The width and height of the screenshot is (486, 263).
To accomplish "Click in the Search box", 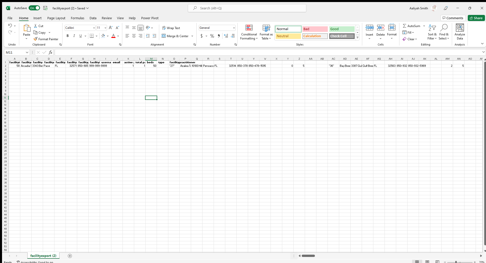I will pos(247,8).
